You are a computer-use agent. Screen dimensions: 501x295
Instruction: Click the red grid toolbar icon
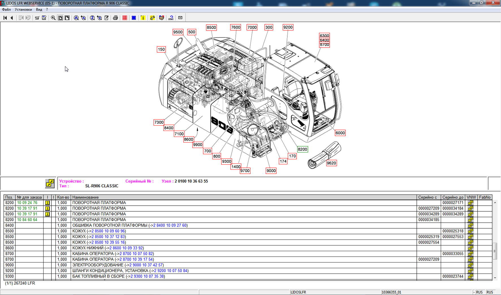click(125, 18)
